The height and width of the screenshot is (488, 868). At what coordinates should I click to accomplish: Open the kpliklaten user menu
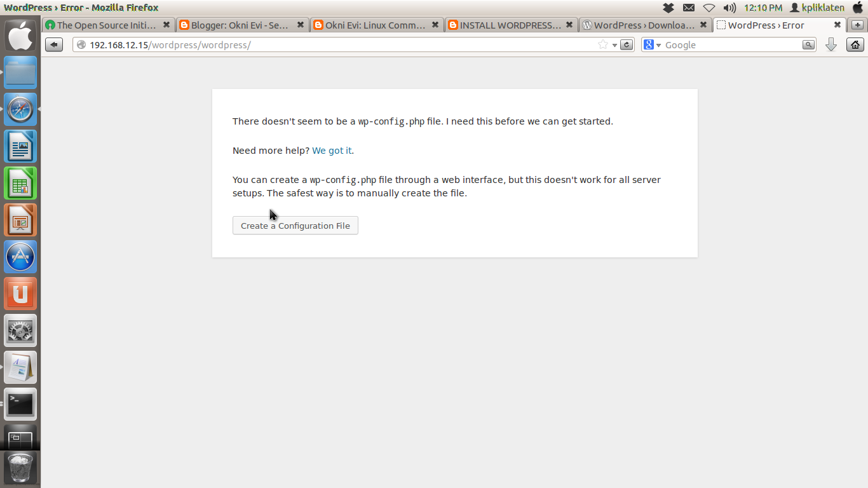[x=817, y=8]
